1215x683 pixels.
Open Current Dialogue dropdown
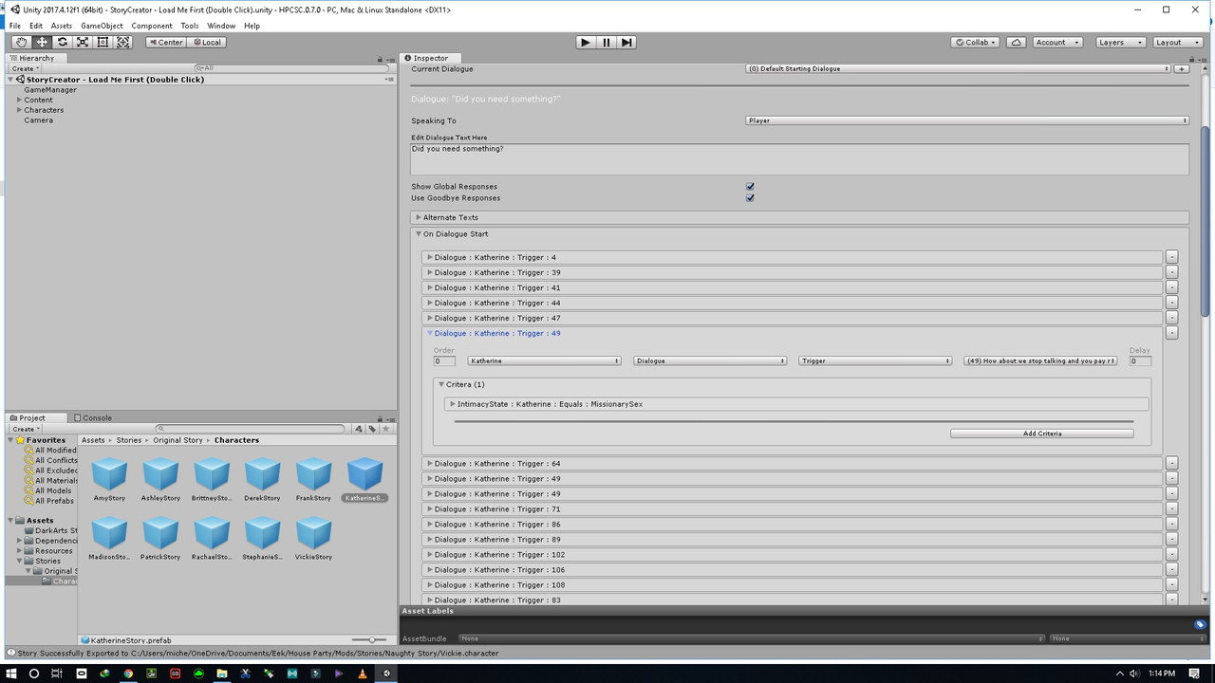[x=959, y=68]
